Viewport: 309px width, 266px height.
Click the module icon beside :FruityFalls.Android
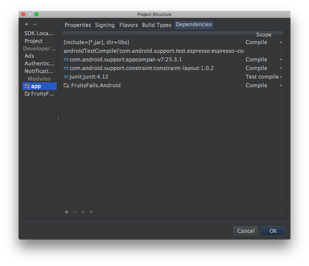point(66,85)
